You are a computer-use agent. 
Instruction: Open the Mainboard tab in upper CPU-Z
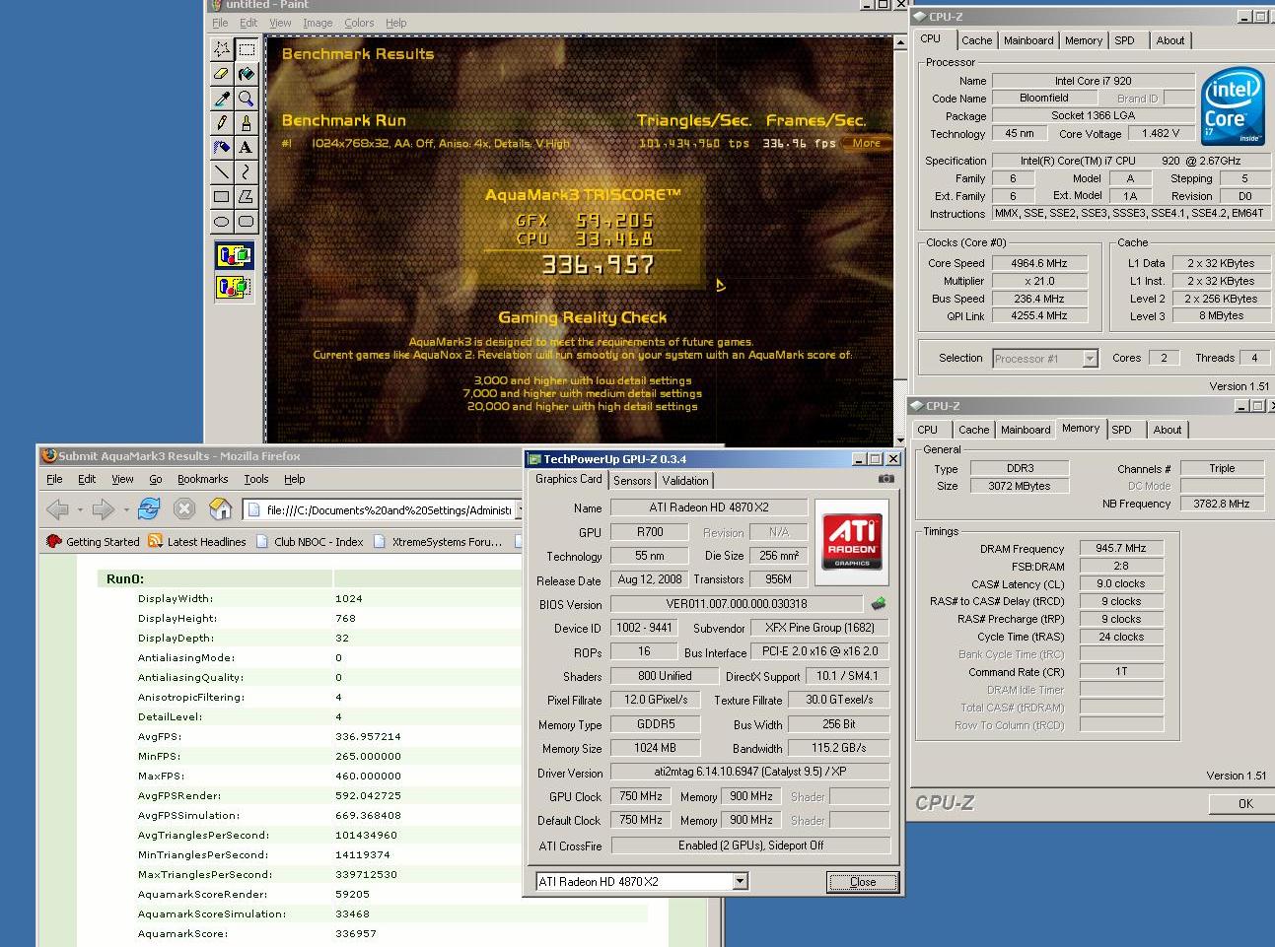[1028, 40]
